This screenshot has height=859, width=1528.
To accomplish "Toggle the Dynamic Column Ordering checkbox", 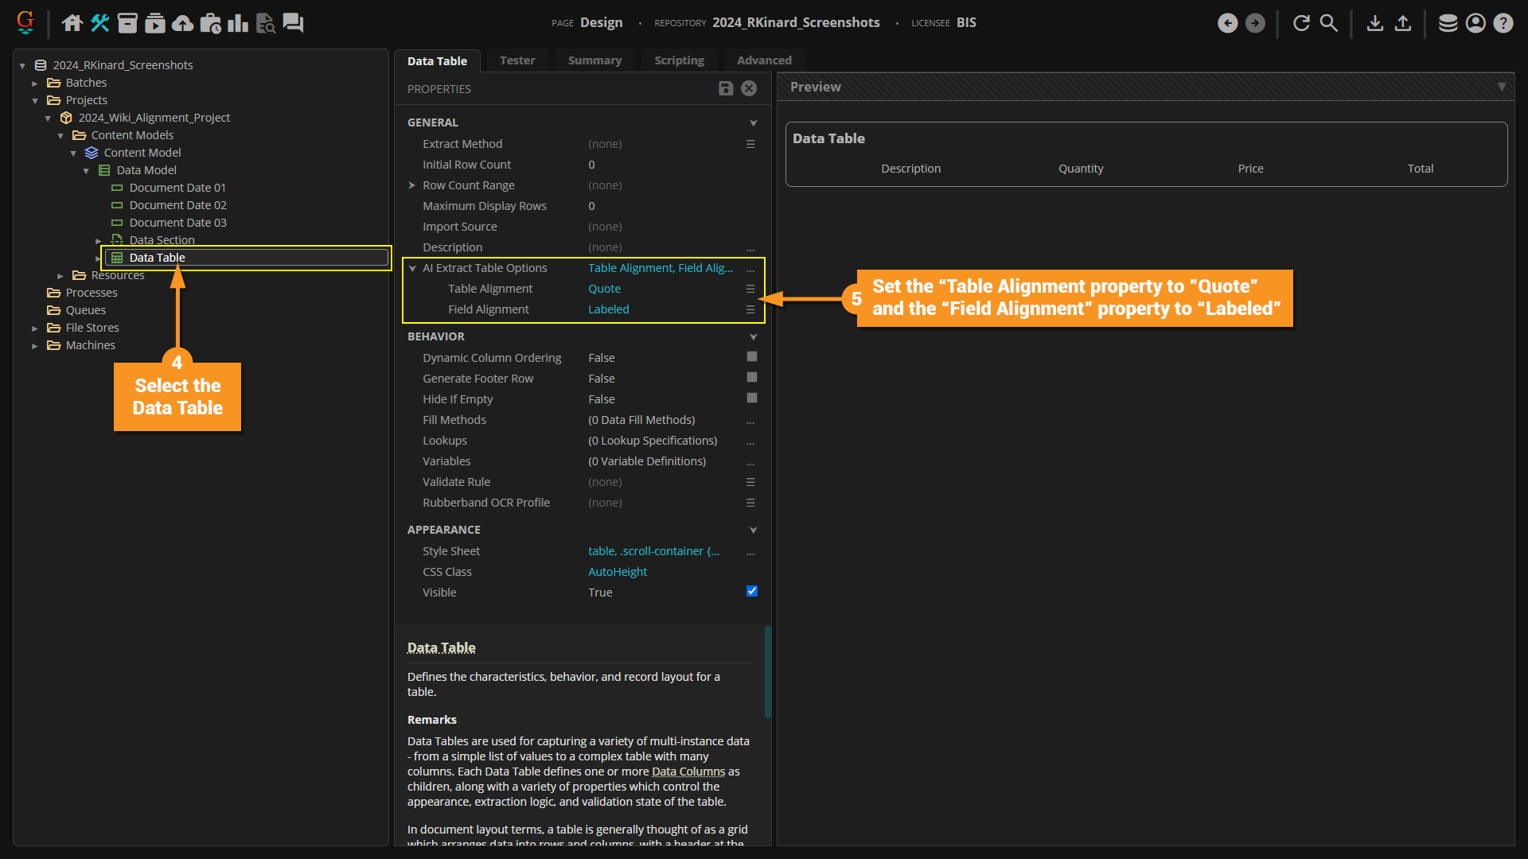I will 751,357.
